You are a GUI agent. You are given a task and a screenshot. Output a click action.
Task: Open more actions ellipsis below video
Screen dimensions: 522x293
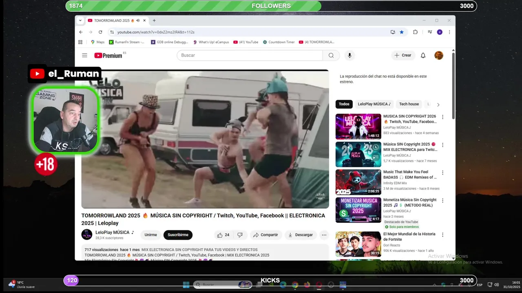pos(324,235)
